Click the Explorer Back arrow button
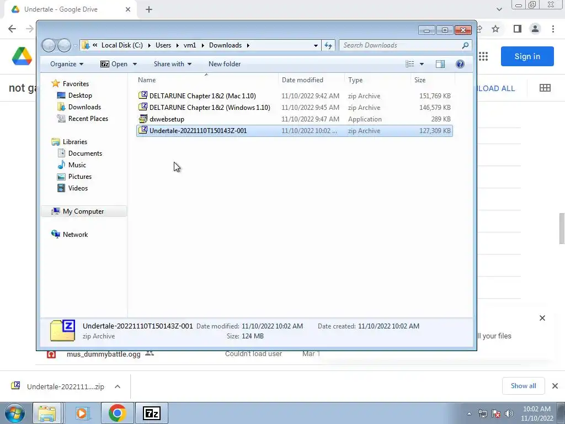 [x=49, y=45]
